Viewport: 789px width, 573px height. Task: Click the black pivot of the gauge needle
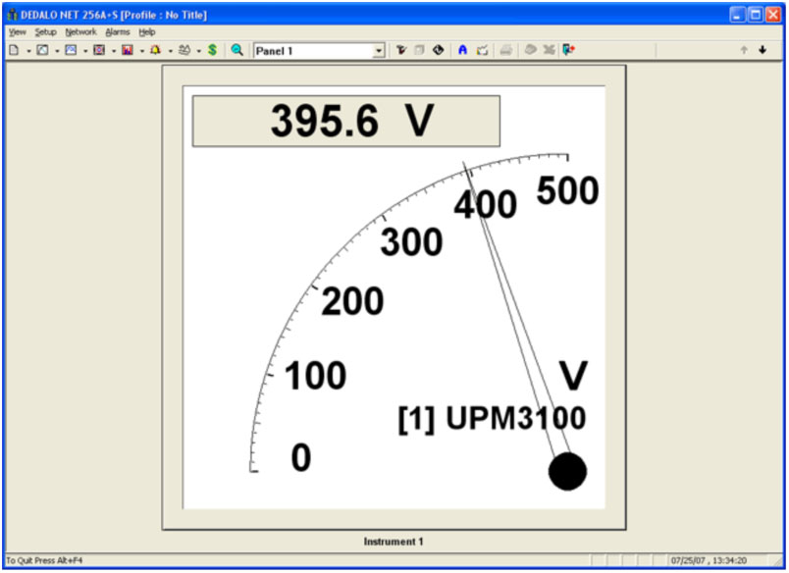coord(567,472)
